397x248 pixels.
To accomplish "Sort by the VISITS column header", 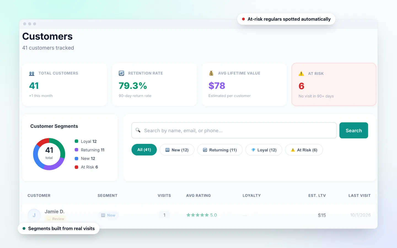I will [164, 195].
